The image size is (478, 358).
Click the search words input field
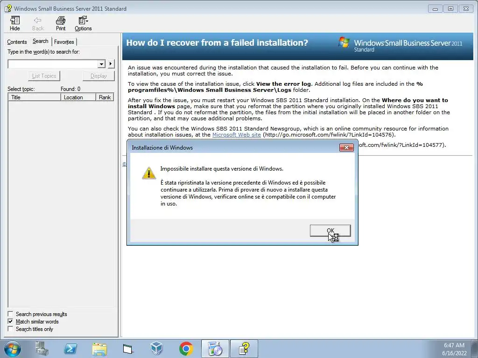pyautogui.click(x=53, y=64)
